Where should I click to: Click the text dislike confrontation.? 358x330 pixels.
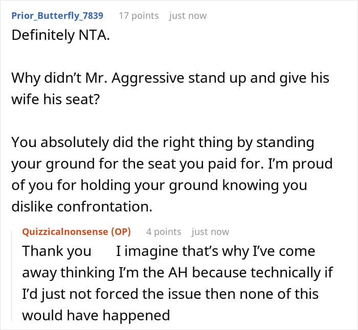pyautogui.click(x=82, y=206)
